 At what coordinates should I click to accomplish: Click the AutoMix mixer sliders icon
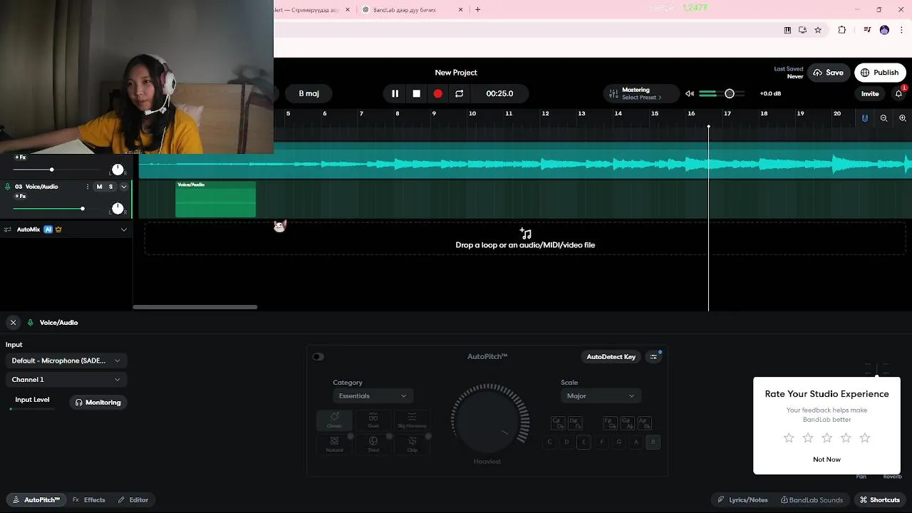[x=8, y=229]
